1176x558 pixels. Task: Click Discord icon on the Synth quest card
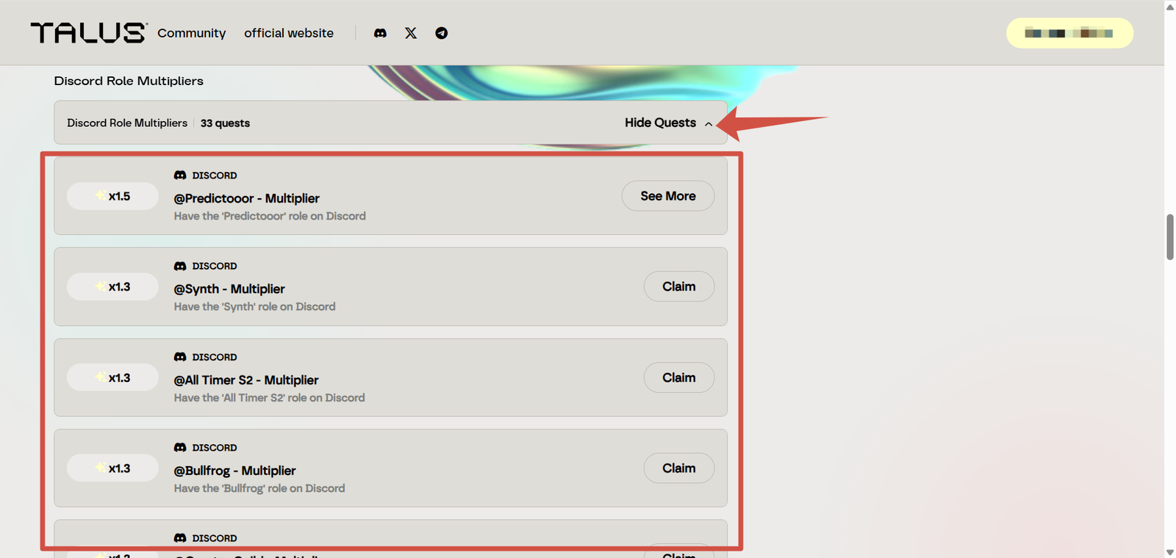click(x=180, y=266)
